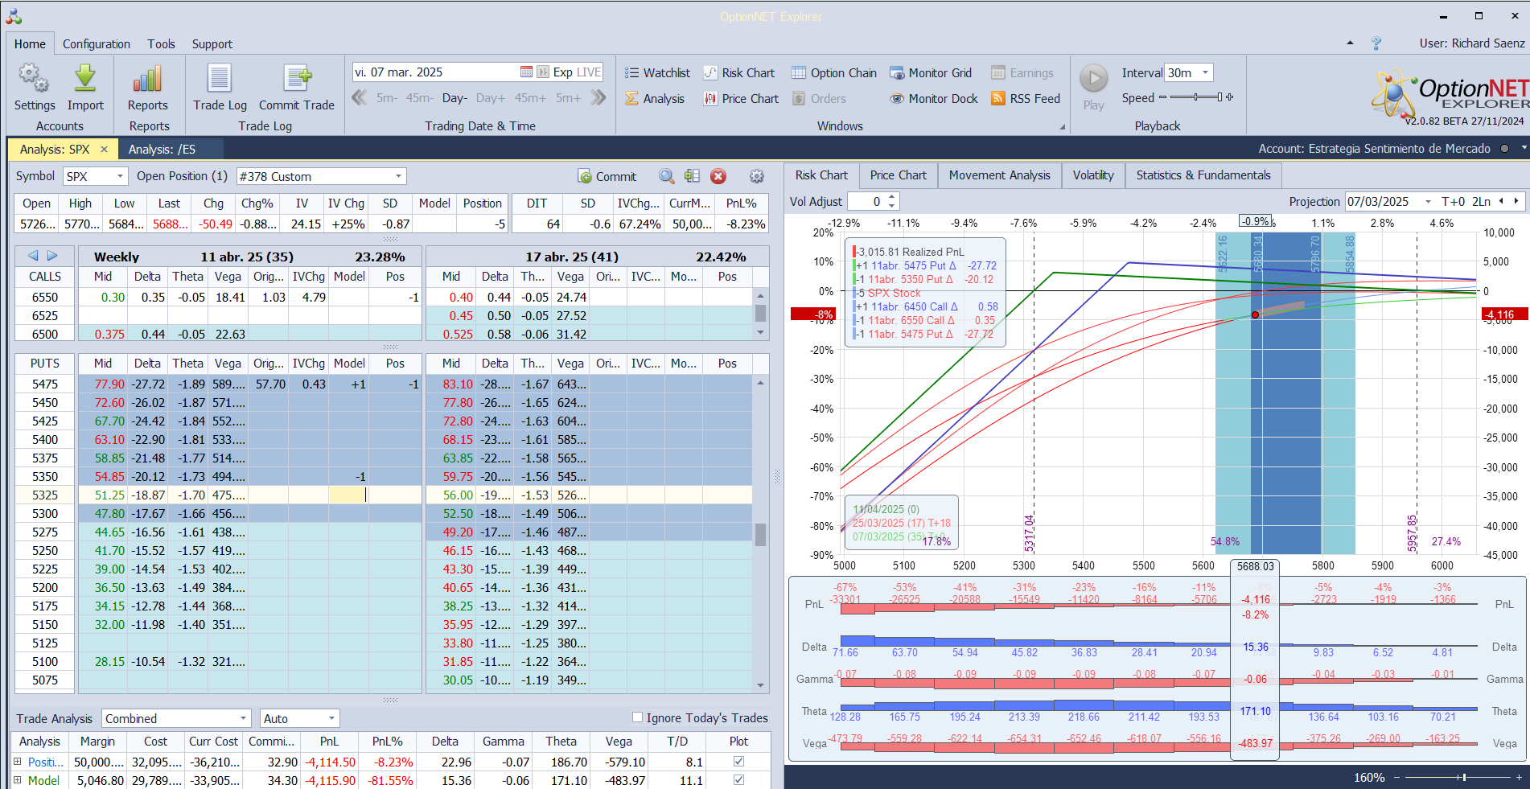Viewport: 1530px width, 789px height.
Task: Open the account options dropdown arrow
Action: point(1524,149)
